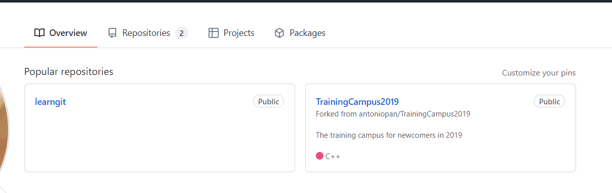Click the repositories count badge showing 2
The height and width of the screenshot is (193, 612).
tap(182, 33)
